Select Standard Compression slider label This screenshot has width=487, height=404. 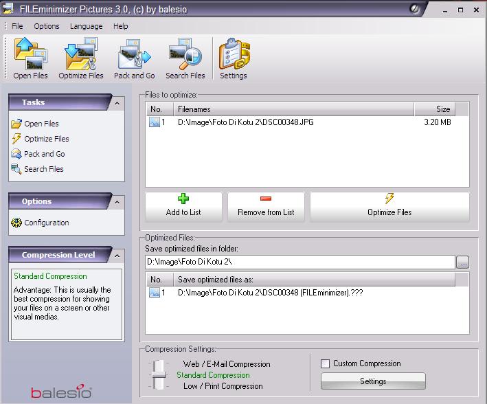[213, 375]
